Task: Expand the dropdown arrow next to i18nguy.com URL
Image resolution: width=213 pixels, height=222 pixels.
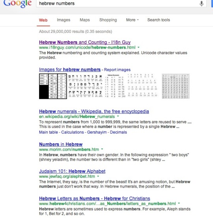Action: pyautogui.click(x=138, y=47)
